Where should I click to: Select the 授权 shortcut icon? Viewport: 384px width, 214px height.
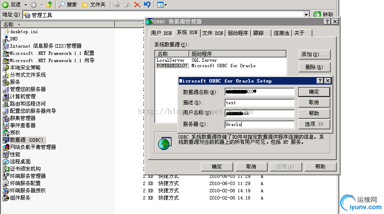6,133
